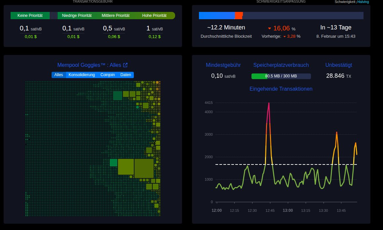Switch to the Coinjoin filter
Screen dimensions: 383x230
tap(107, 75)
